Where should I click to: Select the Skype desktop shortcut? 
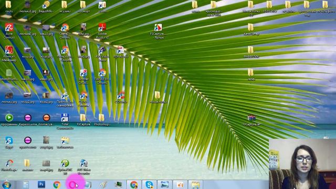[x=9, y=142]
